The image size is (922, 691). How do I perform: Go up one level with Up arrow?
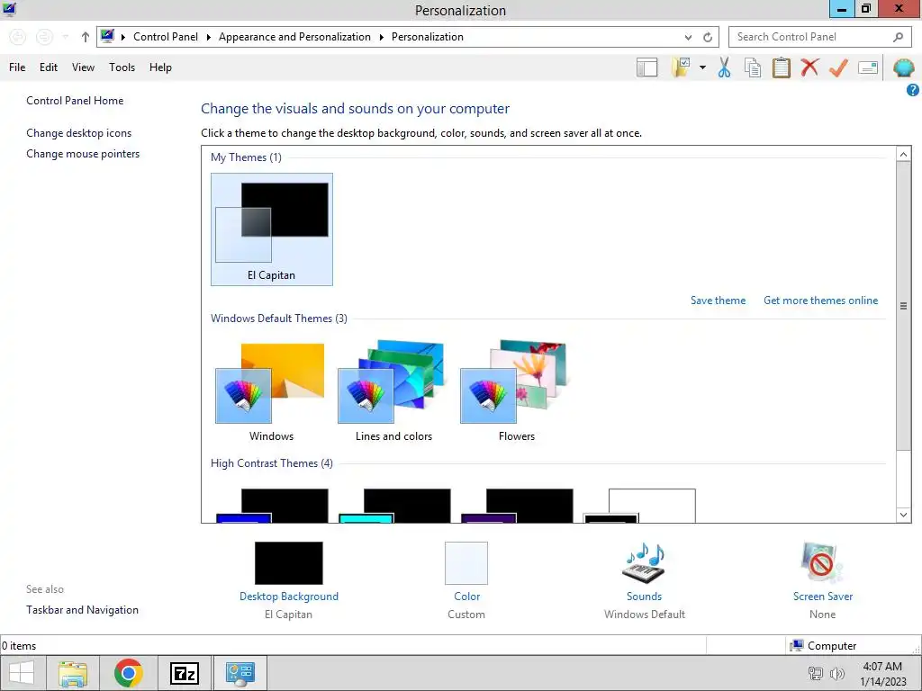coord(86,37)
